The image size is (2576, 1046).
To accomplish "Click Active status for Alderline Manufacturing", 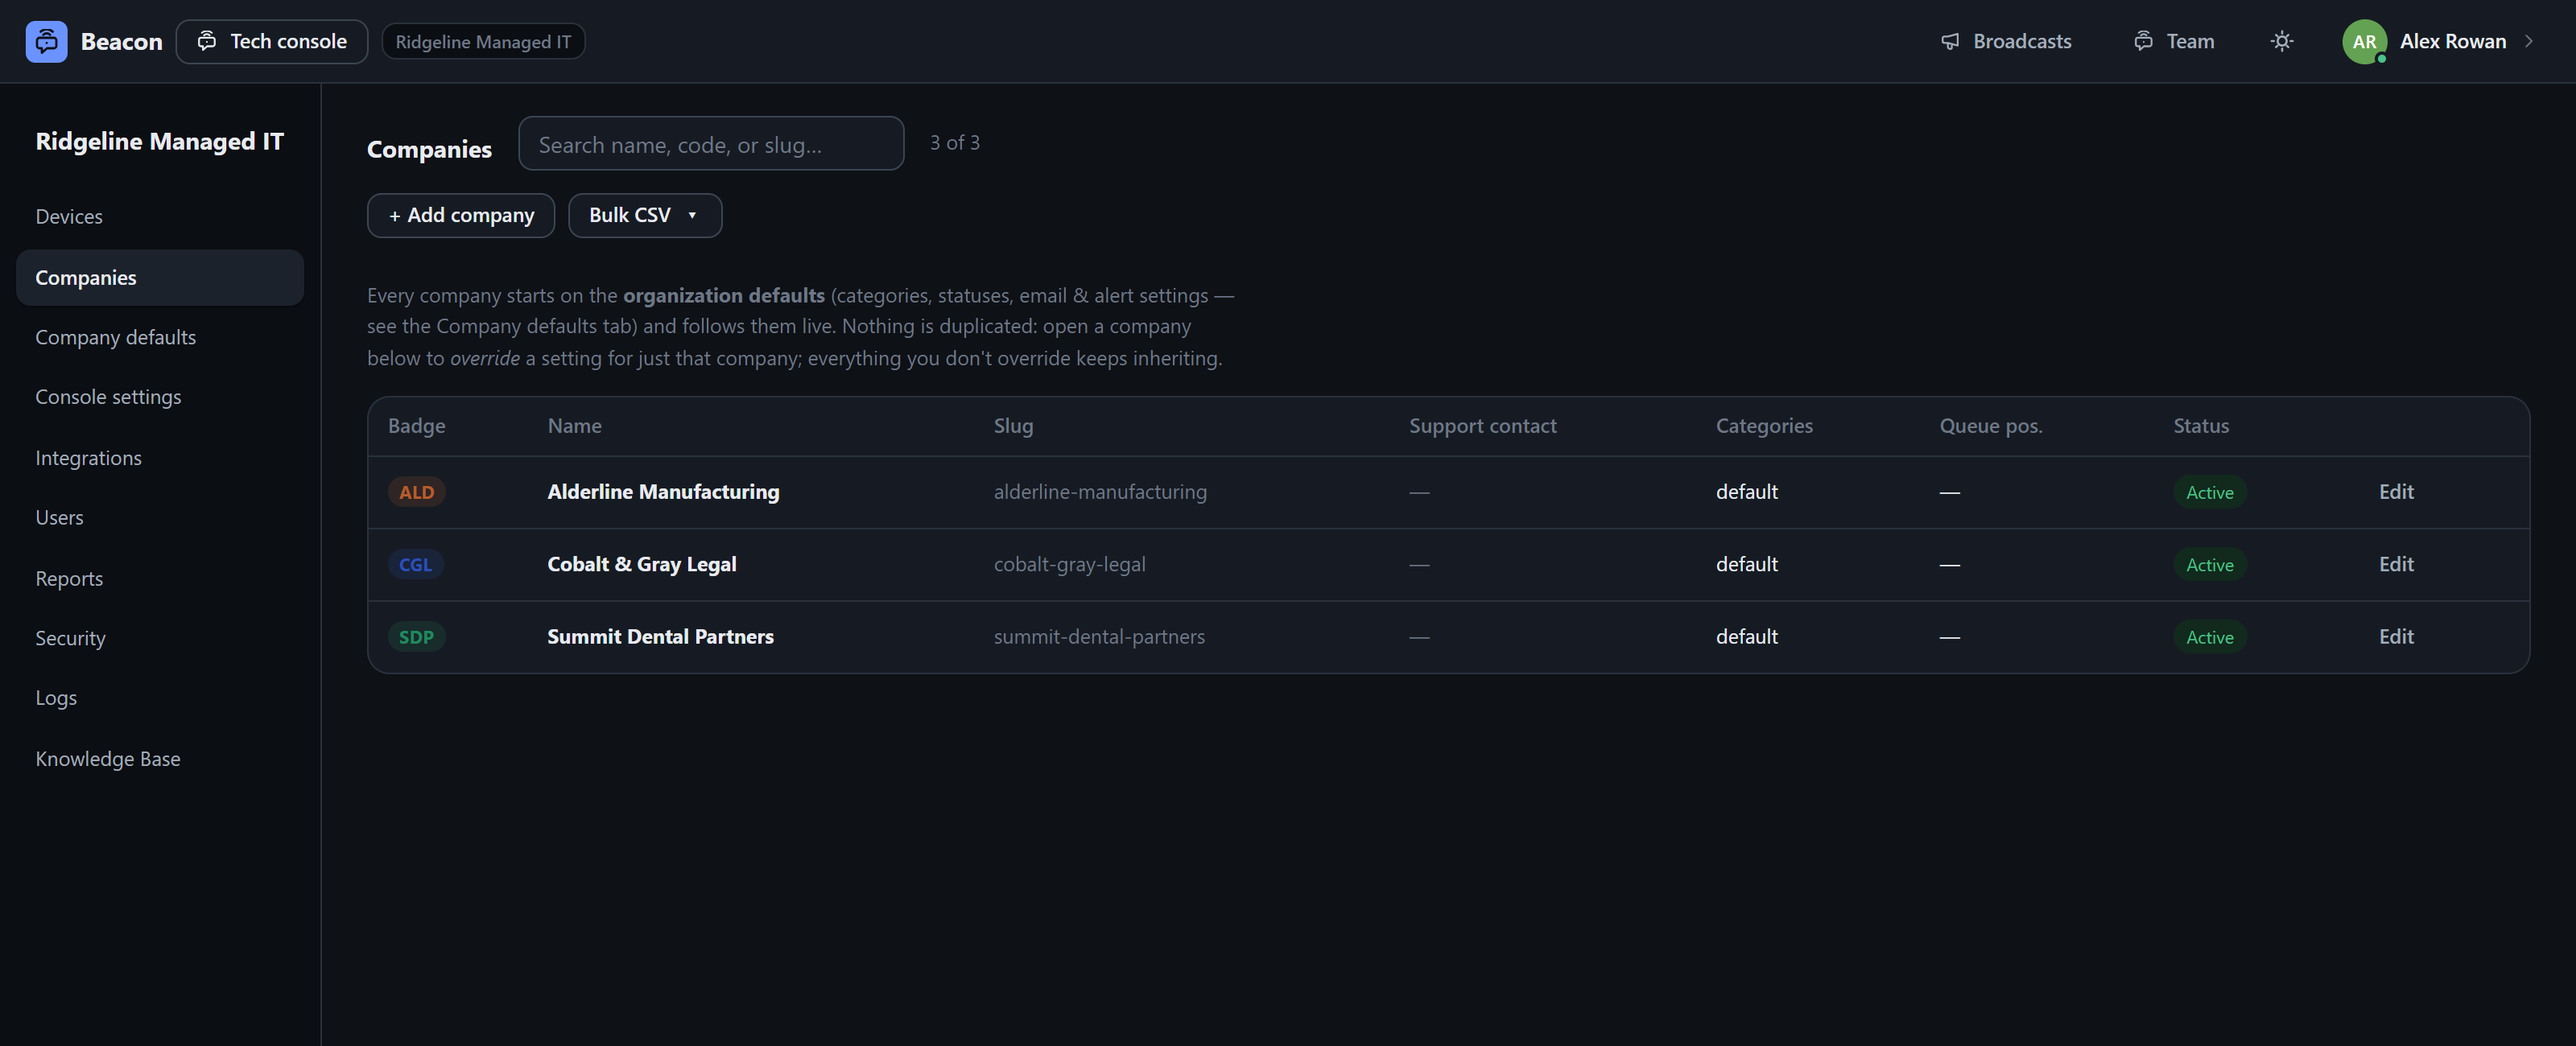I will [2209, 492].
